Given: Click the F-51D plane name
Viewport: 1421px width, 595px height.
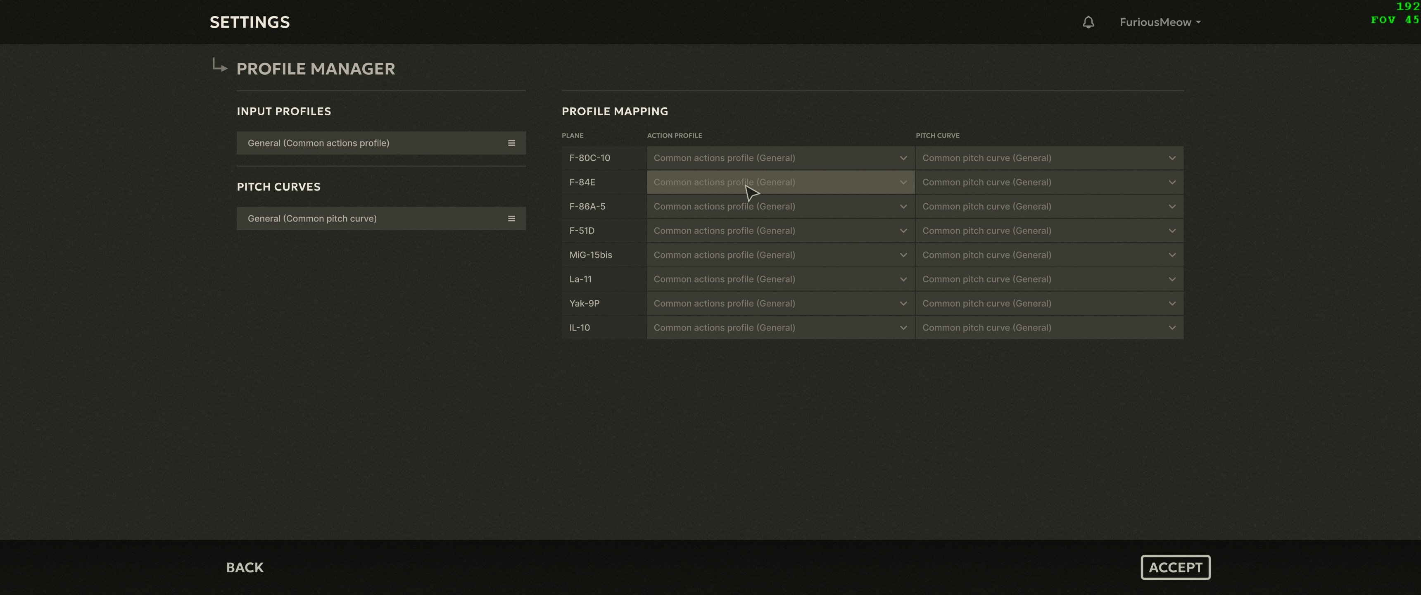Looking at the screenshot, I should [x=582, y=231].
